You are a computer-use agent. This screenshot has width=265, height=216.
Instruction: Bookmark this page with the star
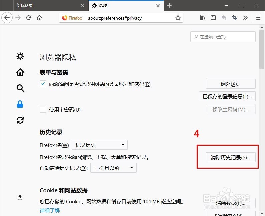pos(178,18)
